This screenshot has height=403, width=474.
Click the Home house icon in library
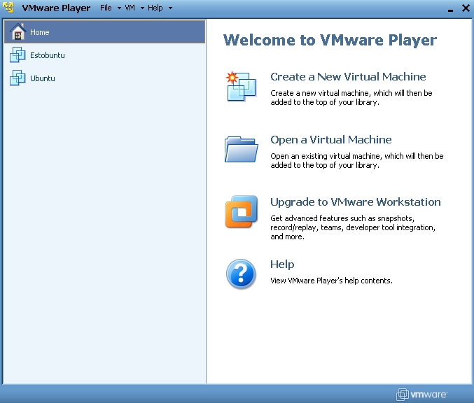coord(18,31)
